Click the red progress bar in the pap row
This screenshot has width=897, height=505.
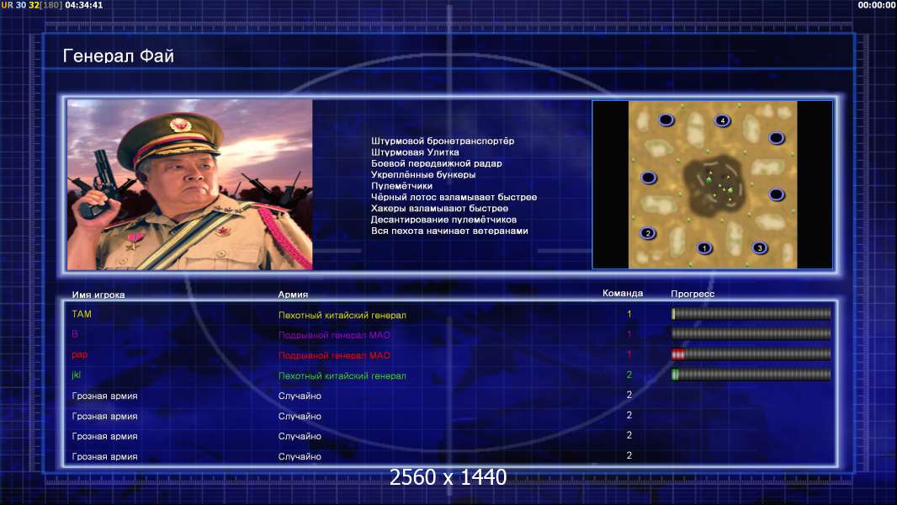(751, 354)
